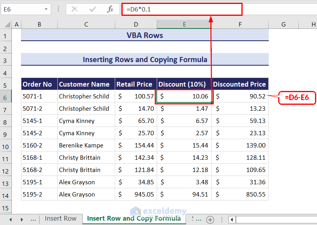Select discounted price cell 139.00
The width and height of the screenshot is (317, 225).
click(240, 145)
